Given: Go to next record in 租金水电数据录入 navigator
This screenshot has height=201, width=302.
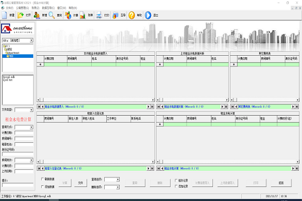Looking at the screenshot, I should (x=148, y=106).
